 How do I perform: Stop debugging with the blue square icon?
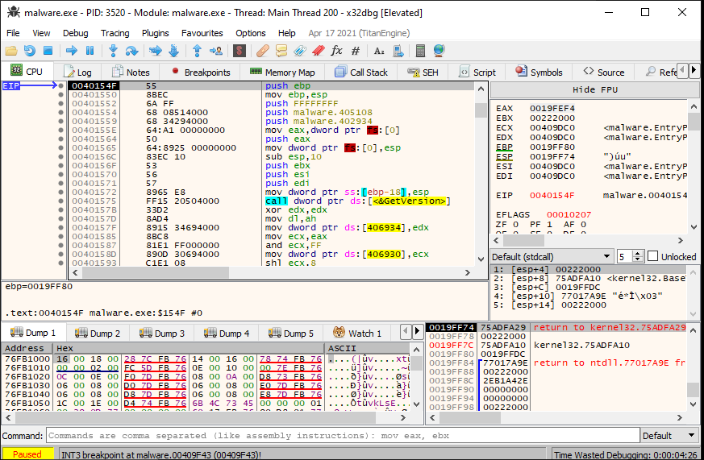coord(48,51)
